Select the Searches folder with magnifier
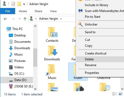Image resolution: width=124 pixels, height=97 pixels. (105, 87)
